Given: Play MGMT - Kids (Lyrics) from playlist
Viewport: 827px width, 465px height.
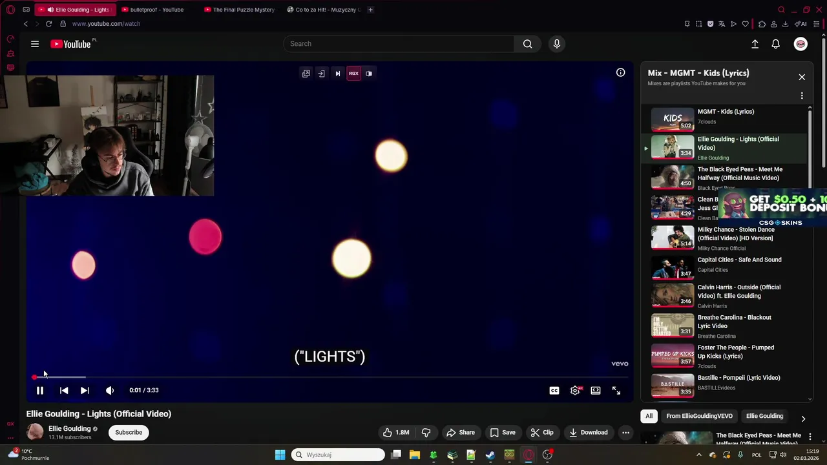Looking at the screenshot, I should 724,119.
